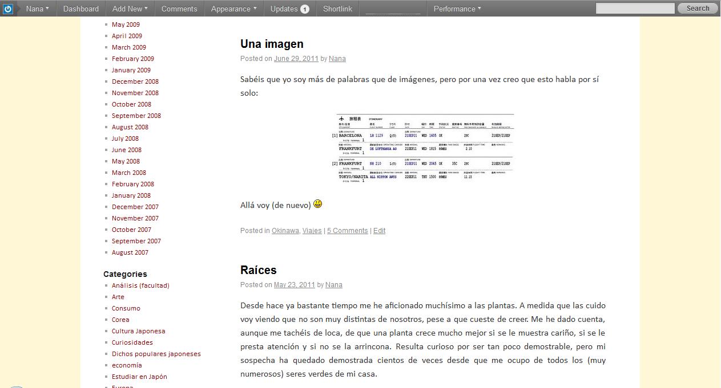Open the Okinawa category link
Image resolution: width=721 pixels, height=388 pixels.
click(x=285, y=231)
